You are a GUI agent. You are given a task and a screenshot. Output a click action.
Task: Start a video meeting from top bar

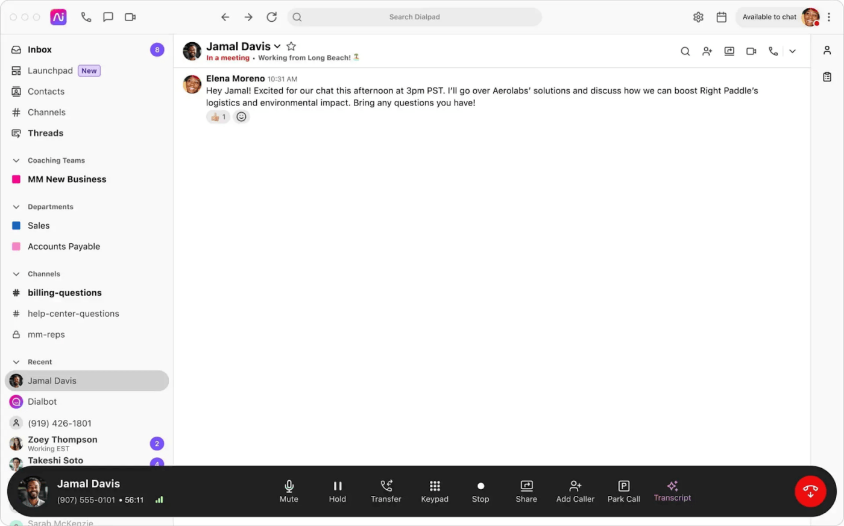130,17
